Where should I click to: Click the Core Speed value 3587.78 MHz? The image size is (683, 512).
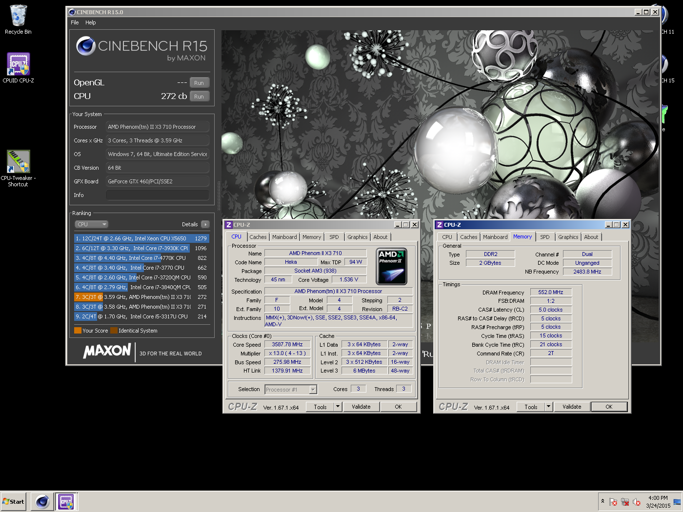[287, 344]
